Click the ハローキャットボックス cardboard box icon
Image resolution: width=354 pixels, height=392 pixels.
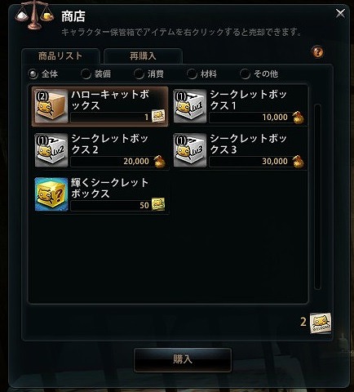pyautogui.click(x=51, y=106)
